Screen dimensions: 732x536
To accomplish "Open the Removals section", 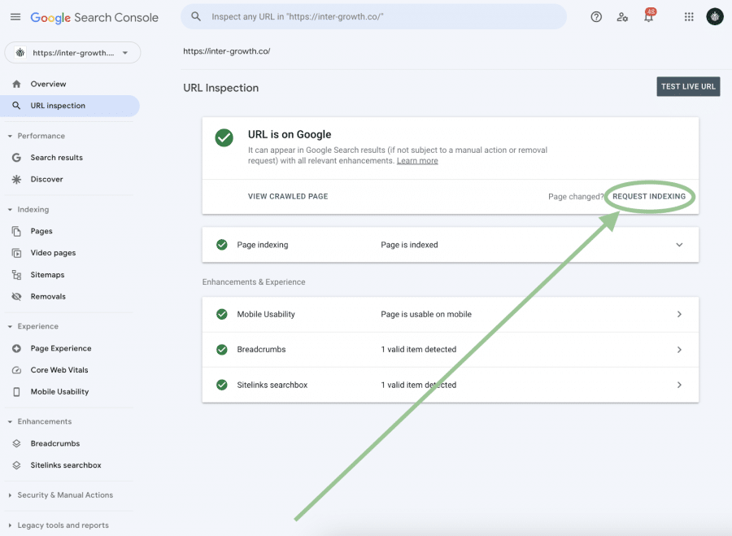I will [x=48, y=297].
